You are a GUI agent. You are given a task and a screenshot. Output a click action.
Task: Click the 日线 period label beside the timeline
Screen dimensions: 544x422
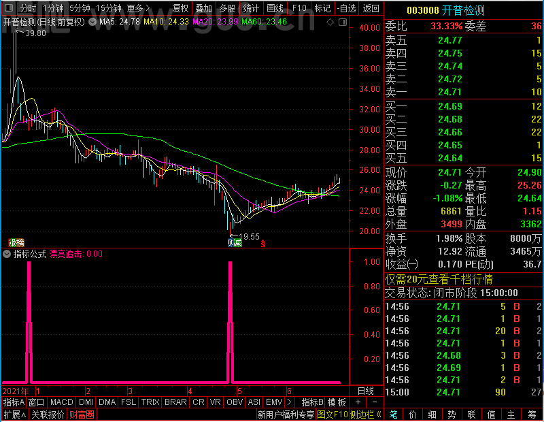(x=366, y=391)
